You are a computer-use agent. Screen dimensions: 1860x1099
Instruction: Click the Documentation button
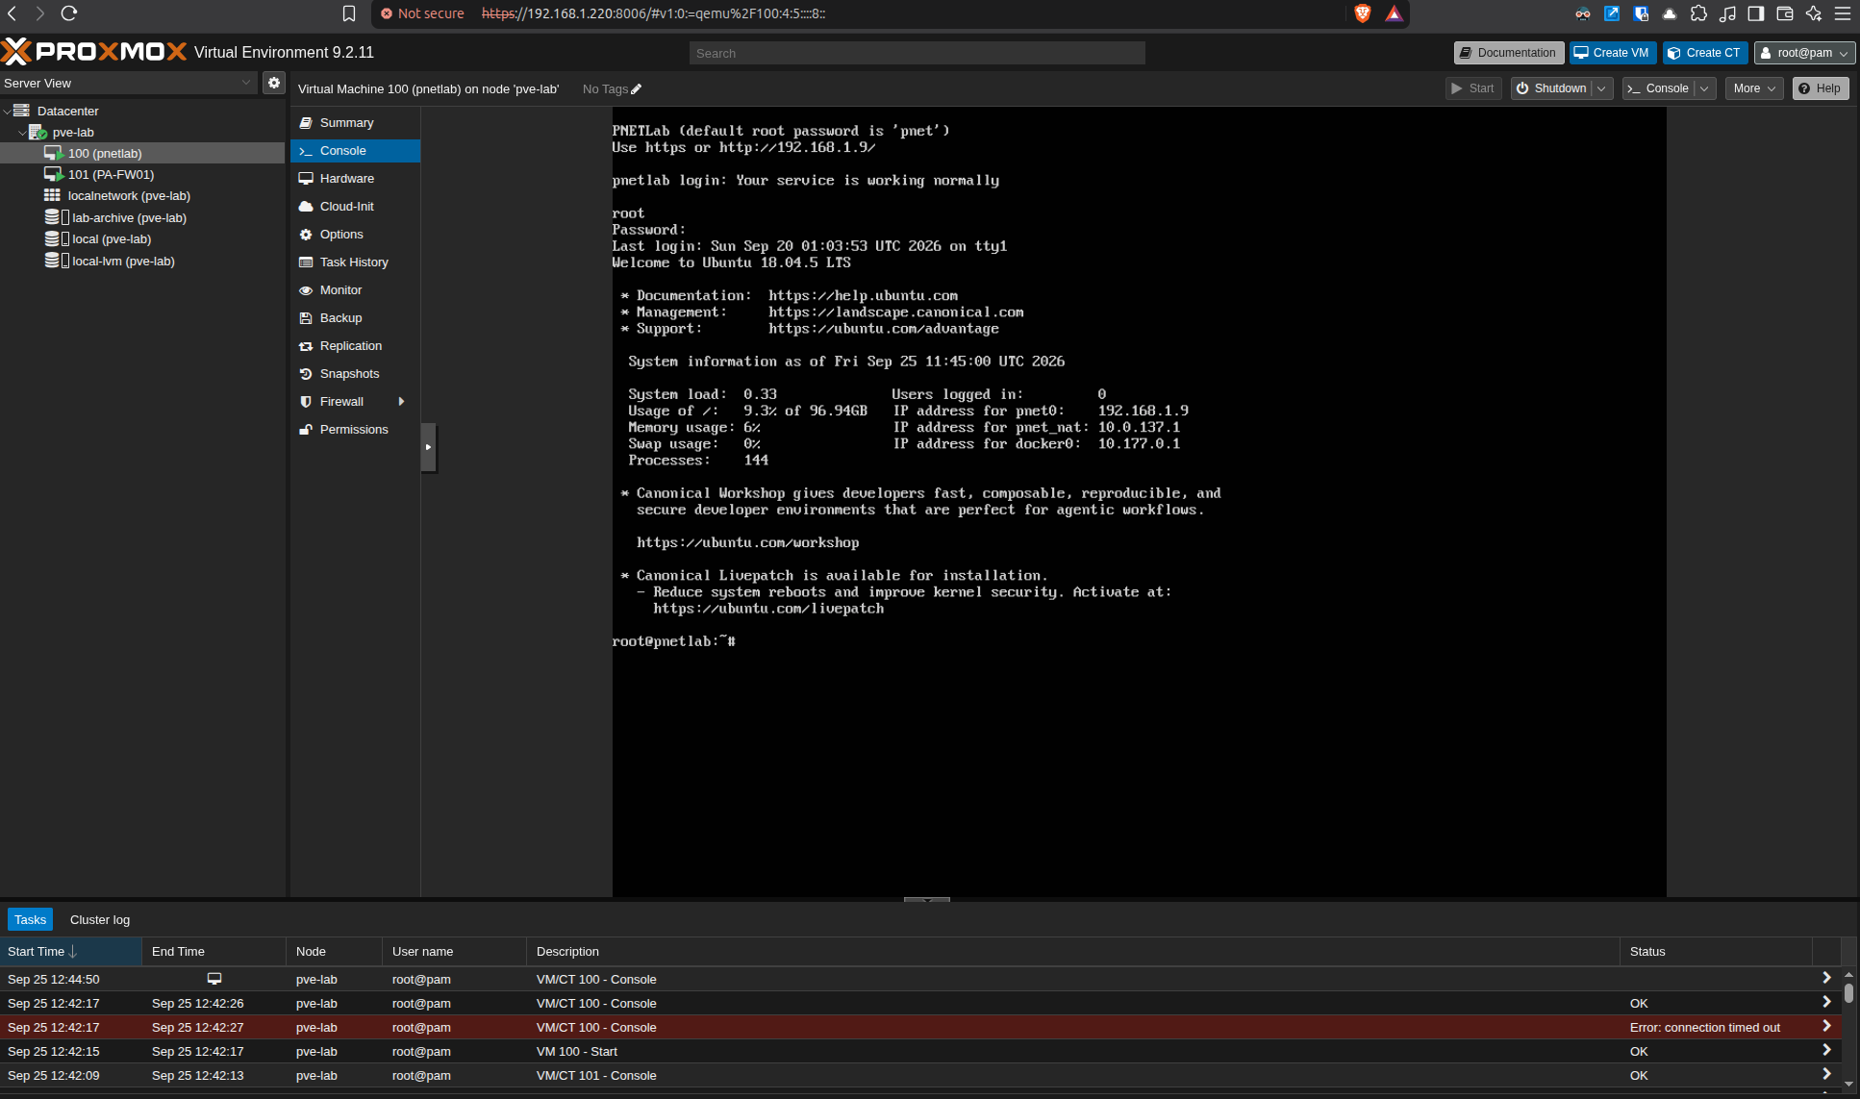[1508, 53]
